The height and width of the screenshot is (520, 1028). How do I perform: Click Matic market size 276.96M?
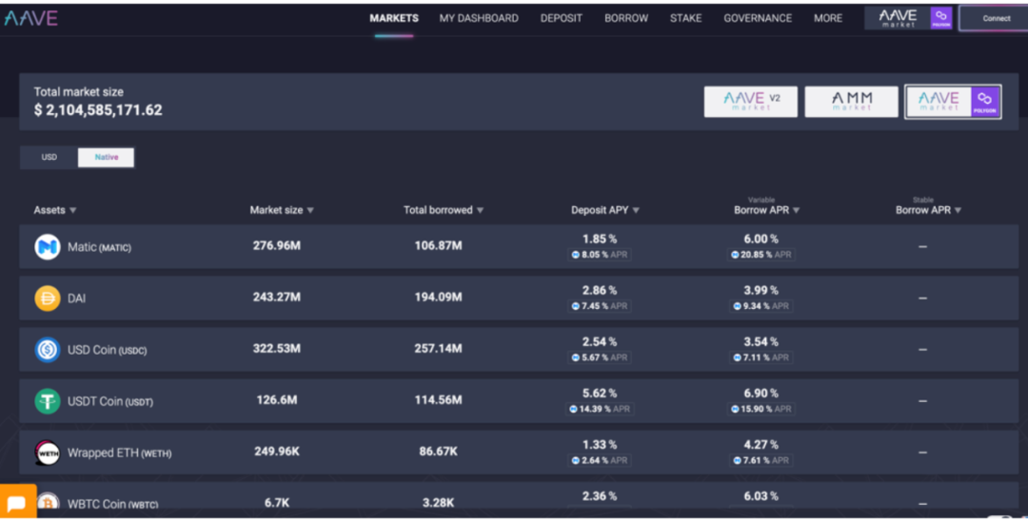pyautogui.click(x=277, y=245)
